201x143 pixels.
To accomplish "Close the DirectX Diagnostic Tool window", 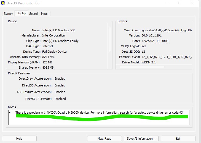I will click(x=192, y=3).
